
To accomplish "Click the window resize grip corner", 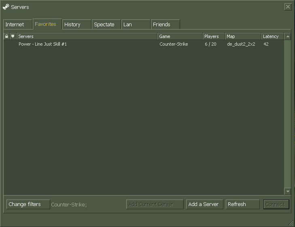I will click(291, 223).
